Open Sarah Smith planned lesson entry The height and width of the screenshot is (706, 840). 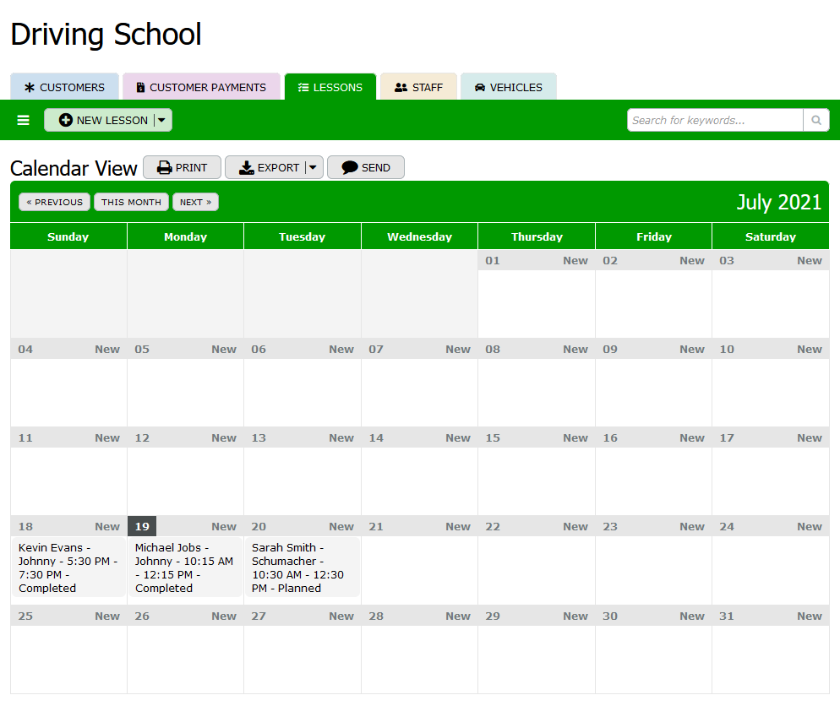pyautogui.click(x=301, y=568)
